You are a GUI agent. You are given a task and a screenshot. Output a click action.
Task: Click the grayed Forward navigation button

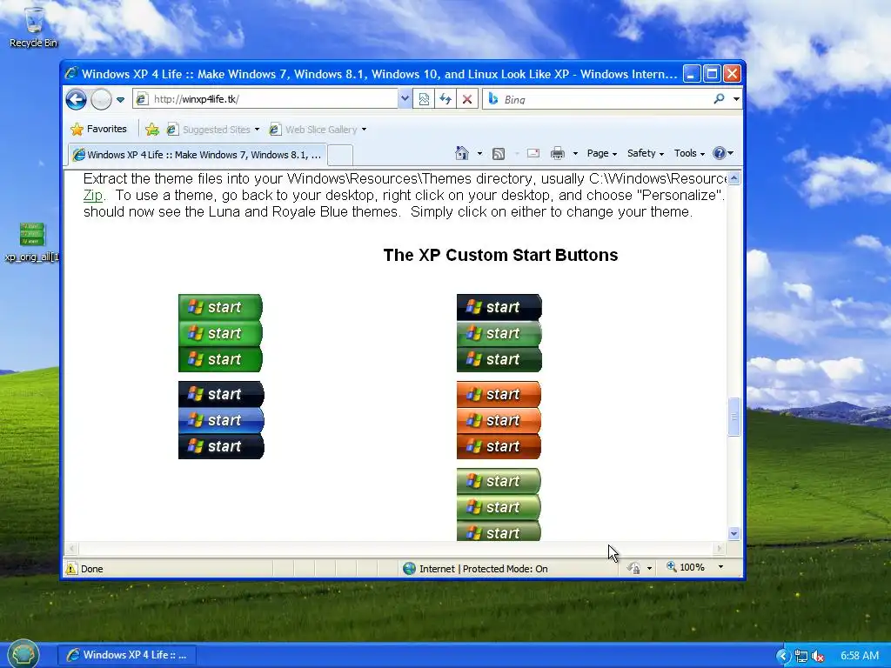point(101,99)
